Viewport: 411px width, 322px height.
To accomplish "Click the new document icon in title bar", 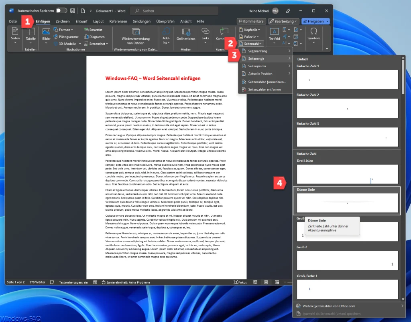I will [83, 11].
